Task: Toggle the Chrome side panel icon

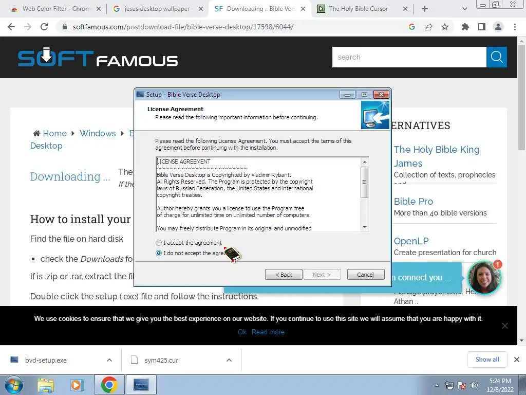Action: 482,27
